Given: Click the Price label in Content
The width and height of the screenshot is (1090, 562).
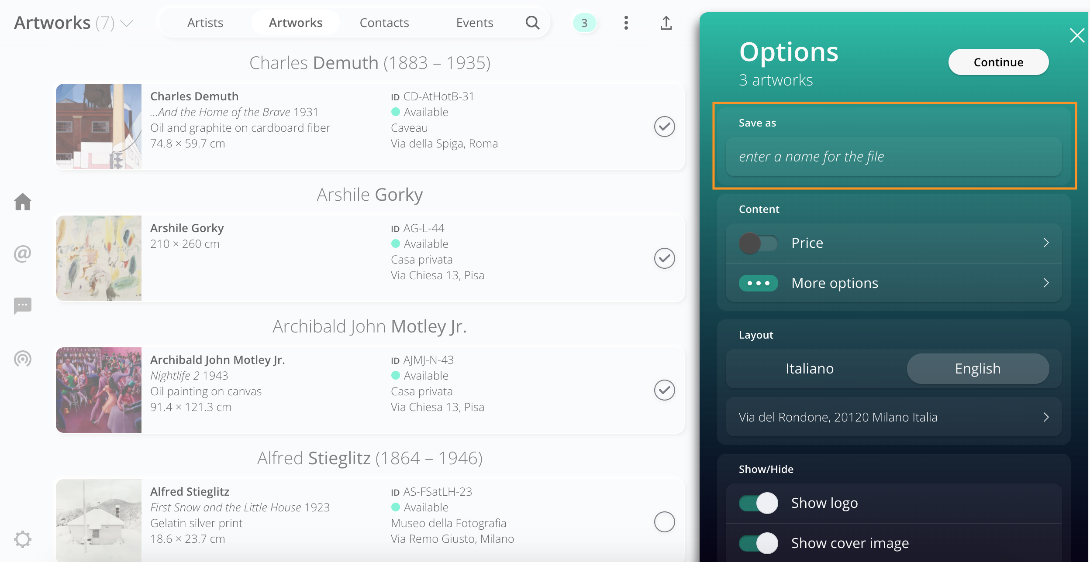Looking at the screenshot, I should [807, 243].
